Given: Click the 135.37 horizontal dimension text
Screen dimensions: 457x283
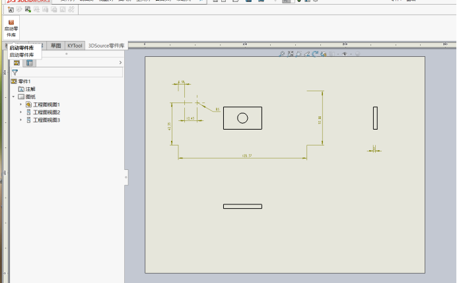Looking at the screenshot, I should [x=247, y=156].
